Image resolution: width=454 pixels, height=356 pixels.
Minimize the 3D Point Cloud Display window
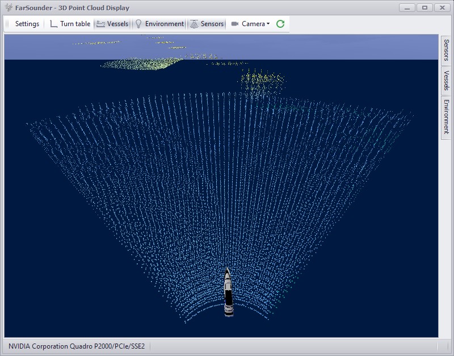point(407,7)
